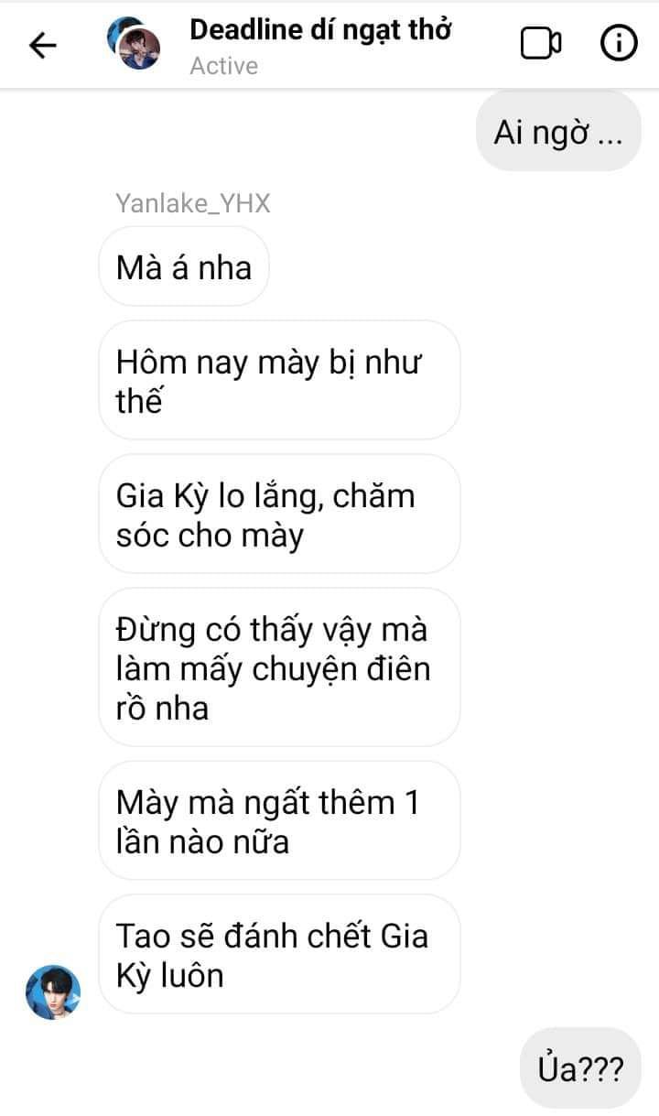Tap the text chăm sóc cho mày
This screenshot has height=1116, width=659.
pos(210,536)
